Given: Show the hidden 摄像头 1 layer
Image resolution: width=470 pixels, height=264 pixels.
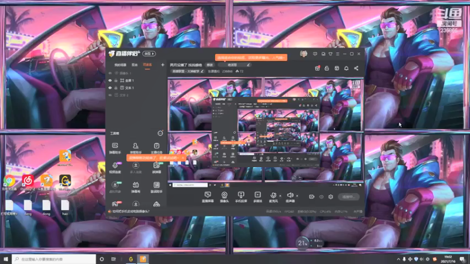Looking at the screenshot, I should pos(110,73).
